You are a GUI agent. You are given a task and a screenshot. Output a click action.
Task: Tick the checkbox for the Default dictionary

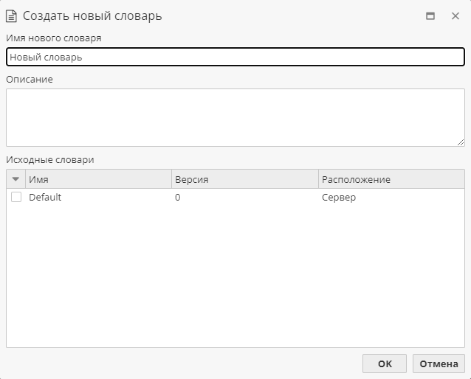(16, 197)
